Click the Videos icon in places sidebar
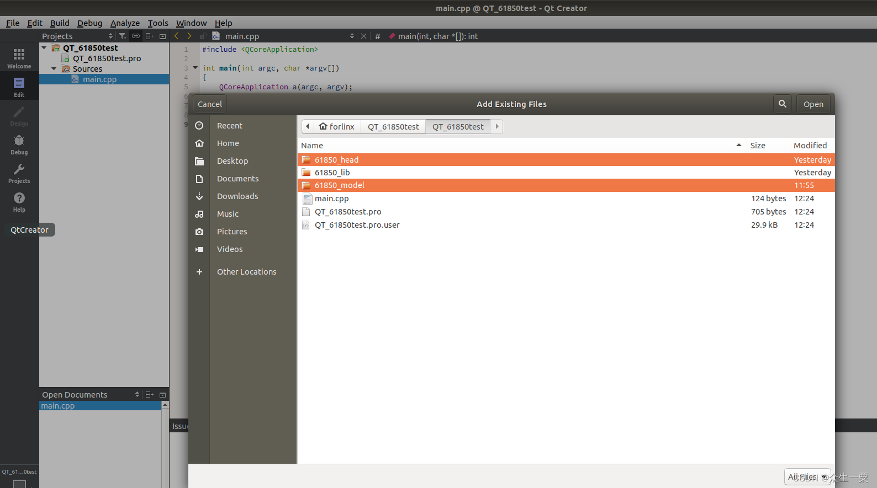The height and width of the screenshot is (488, 877). coord(199,249)
